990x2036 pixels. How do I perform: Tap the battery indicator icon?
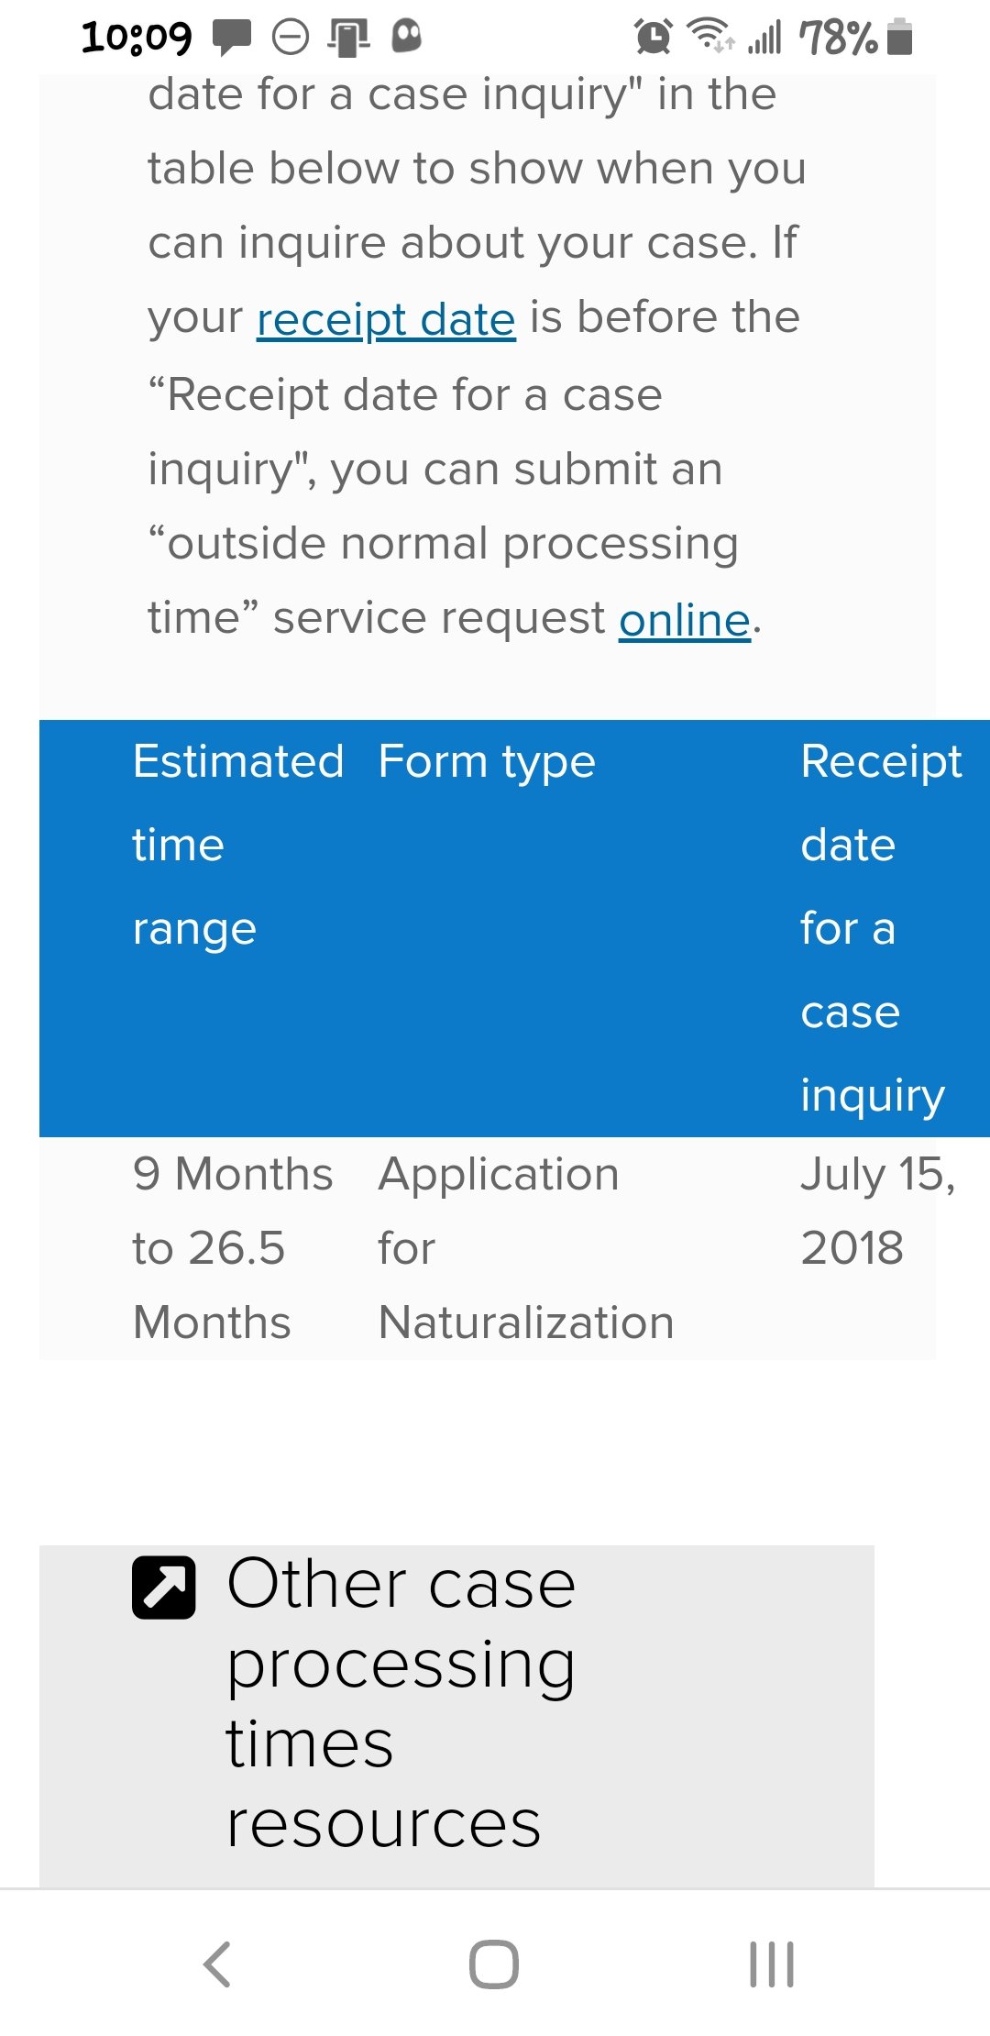(x=900, y=37)
